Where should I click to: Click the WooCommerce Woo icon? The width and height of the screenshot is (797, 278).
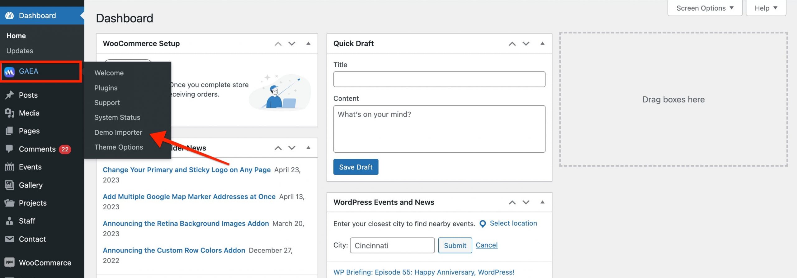point(10,262)
